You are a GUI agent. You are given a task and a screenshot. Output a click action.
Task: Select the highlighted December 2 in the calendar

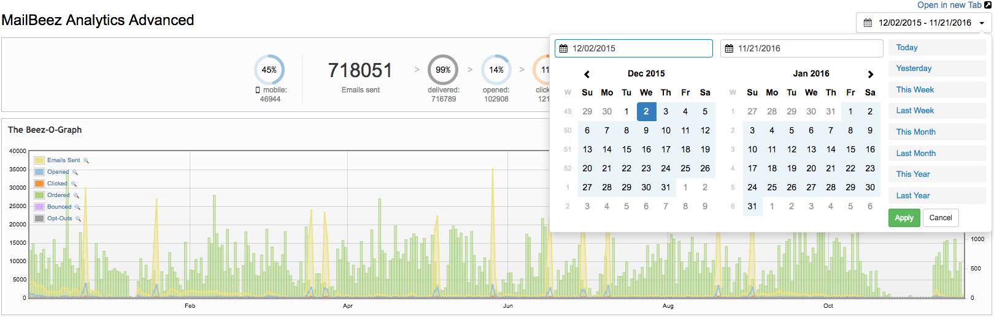(x=646, y=111)
